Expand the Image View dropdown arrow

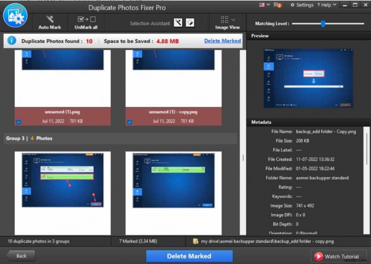(x=233, y=20)
